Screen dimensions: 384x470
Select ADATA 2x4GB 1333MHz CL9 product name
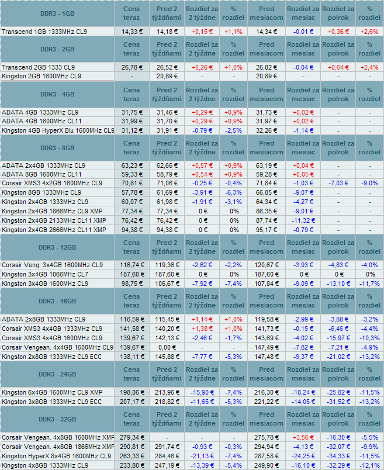click(x=43, y=165)
